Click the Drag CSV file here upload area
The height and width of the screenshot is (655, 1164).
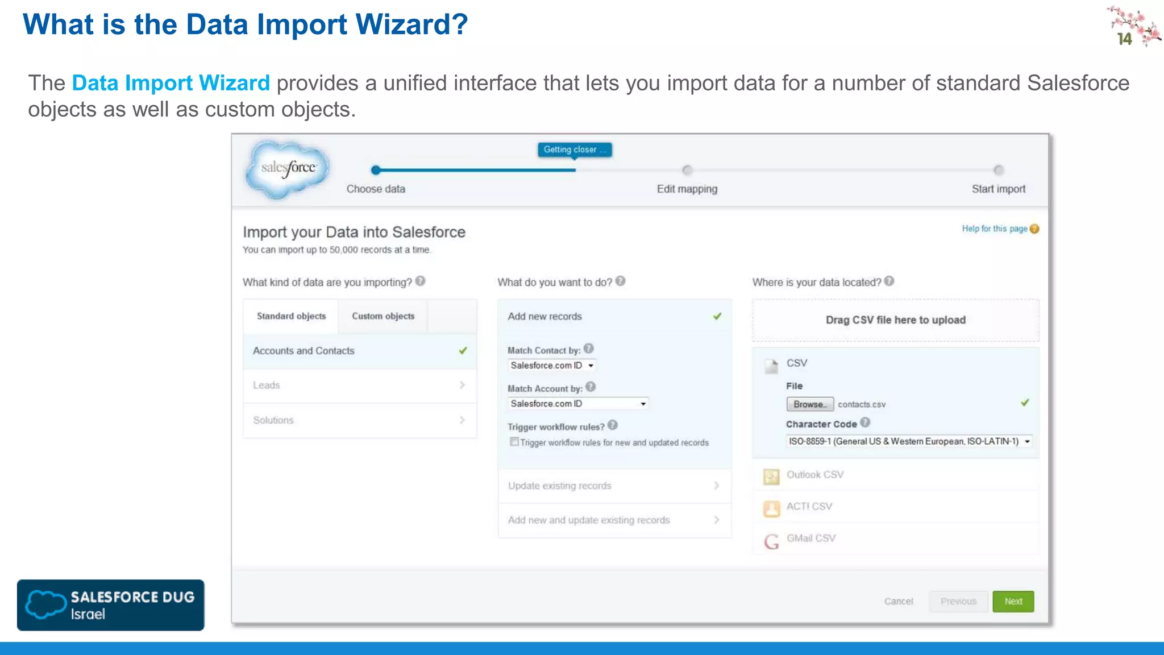(x=896, y=320)
